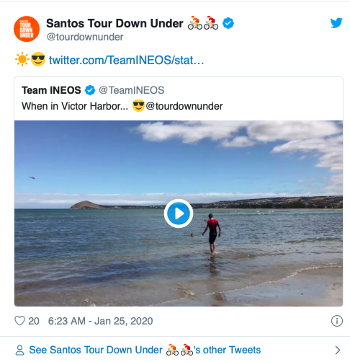Open the tweet info circle icon
The image size is (350, 362).
pos(337,321)
